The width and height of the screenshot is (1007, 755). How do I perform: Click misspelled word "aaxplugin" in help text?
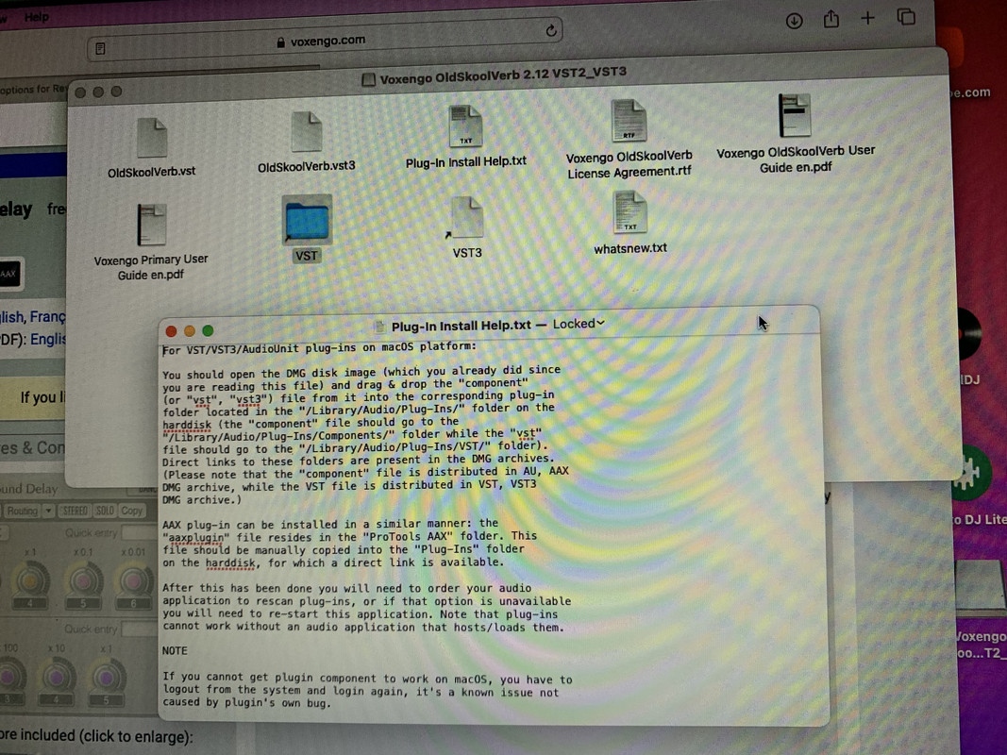coord(195,537)
